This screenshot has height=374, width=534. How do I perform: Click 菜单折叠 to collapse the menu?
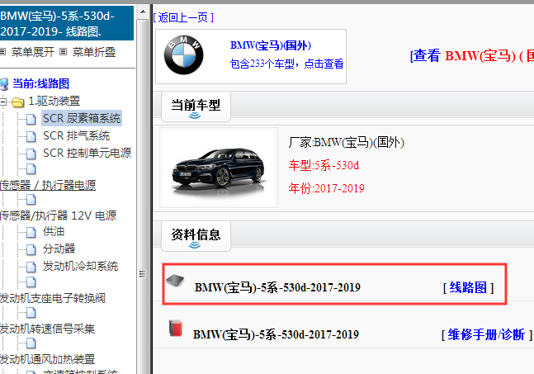(94, 52)
